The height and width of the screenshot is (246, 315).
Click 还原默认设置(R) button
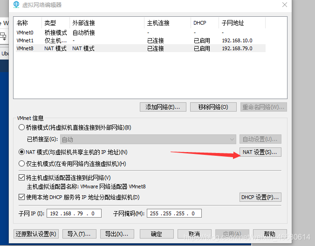[x=36, y=234]
